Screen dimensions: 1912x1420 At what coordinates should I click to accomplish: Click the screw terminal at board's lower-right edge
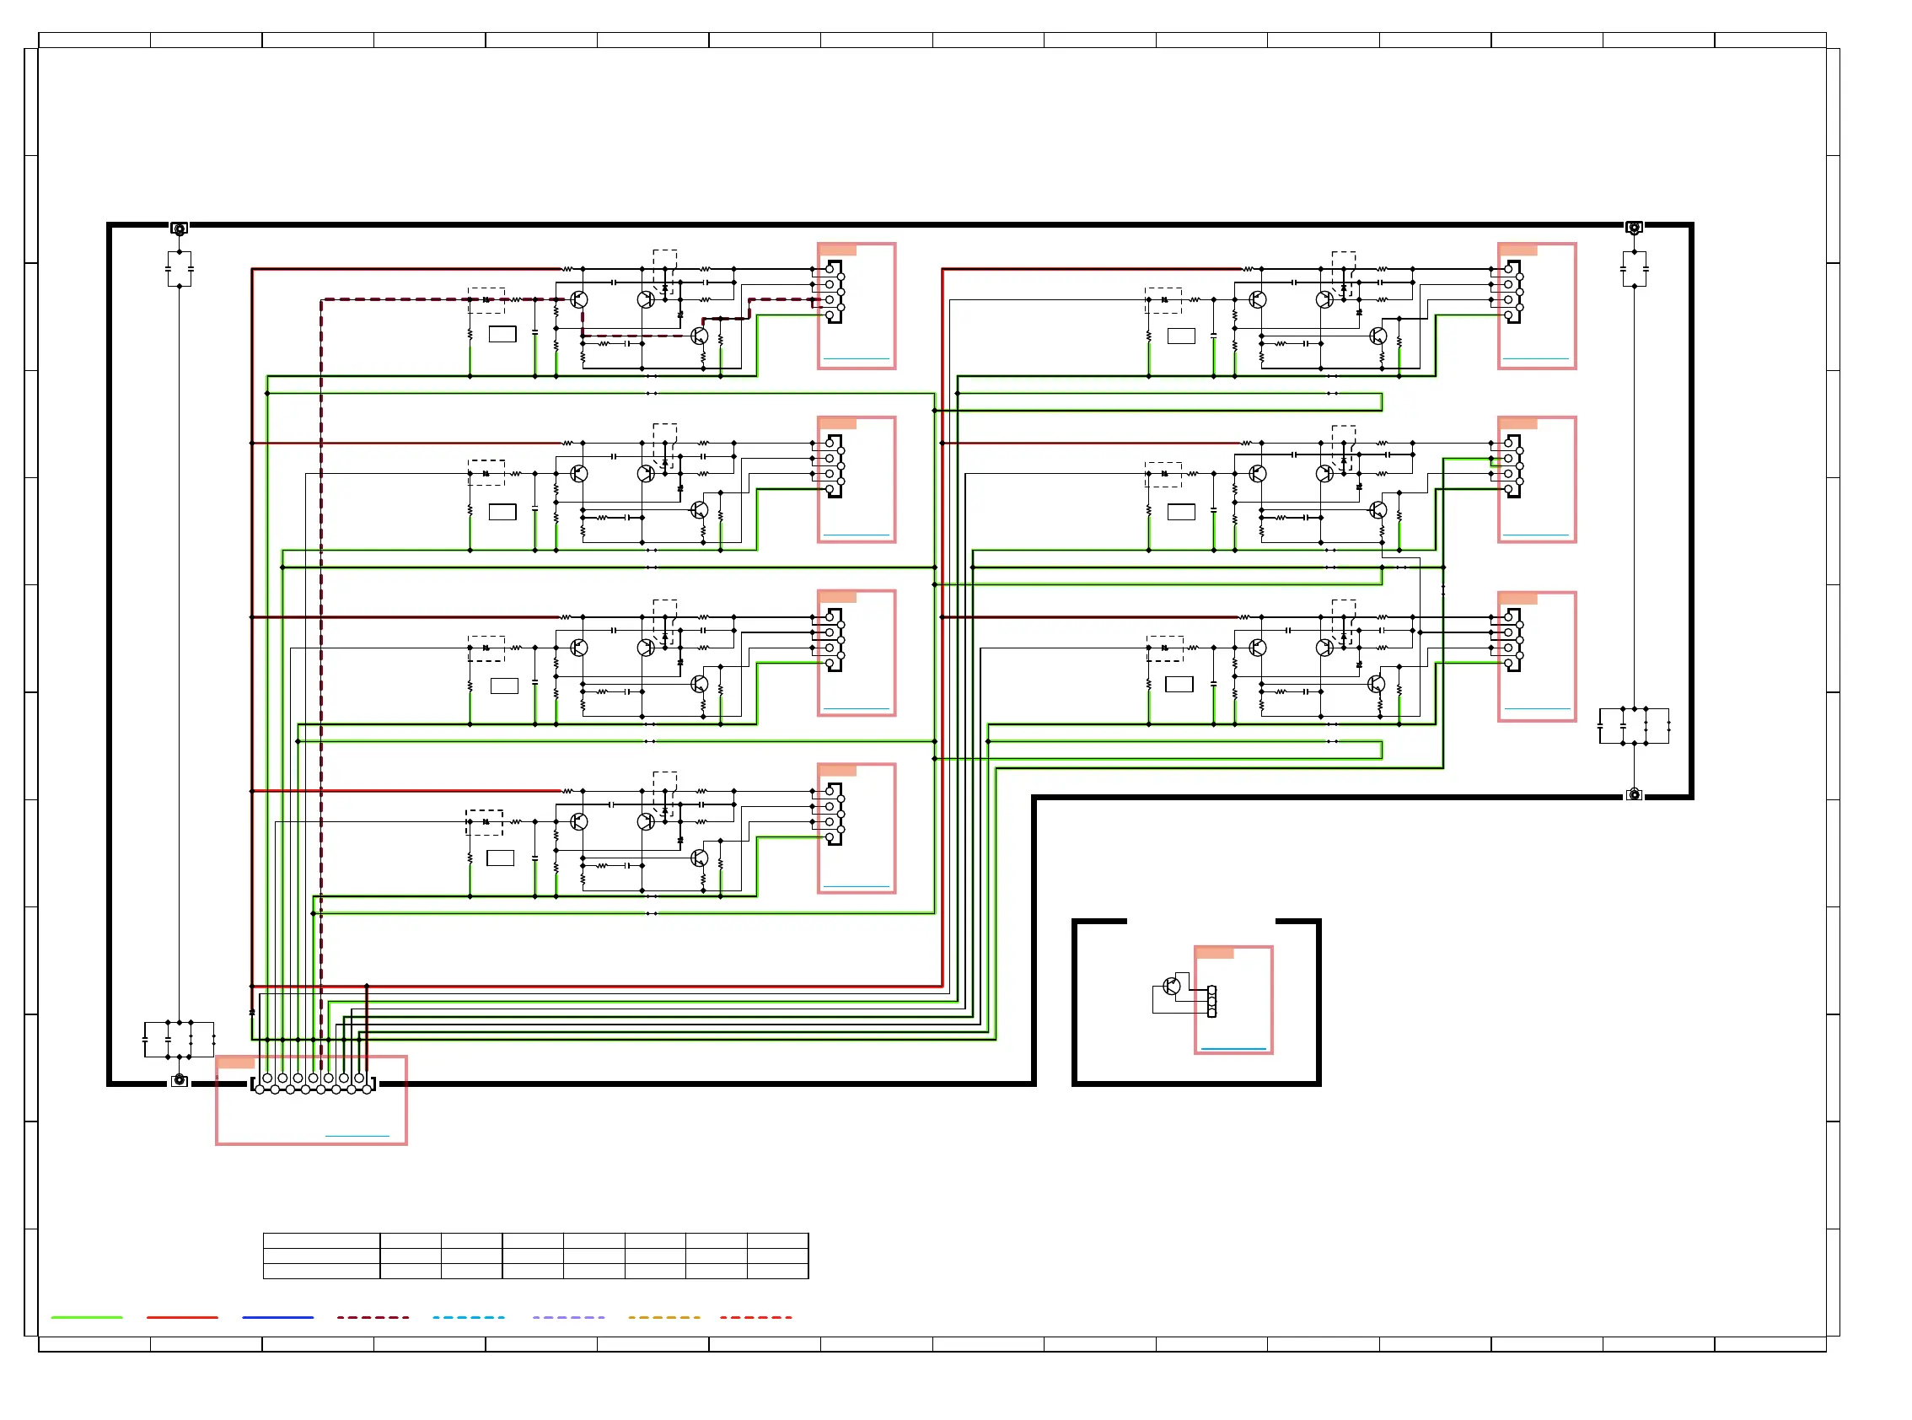click(1634, 794)
